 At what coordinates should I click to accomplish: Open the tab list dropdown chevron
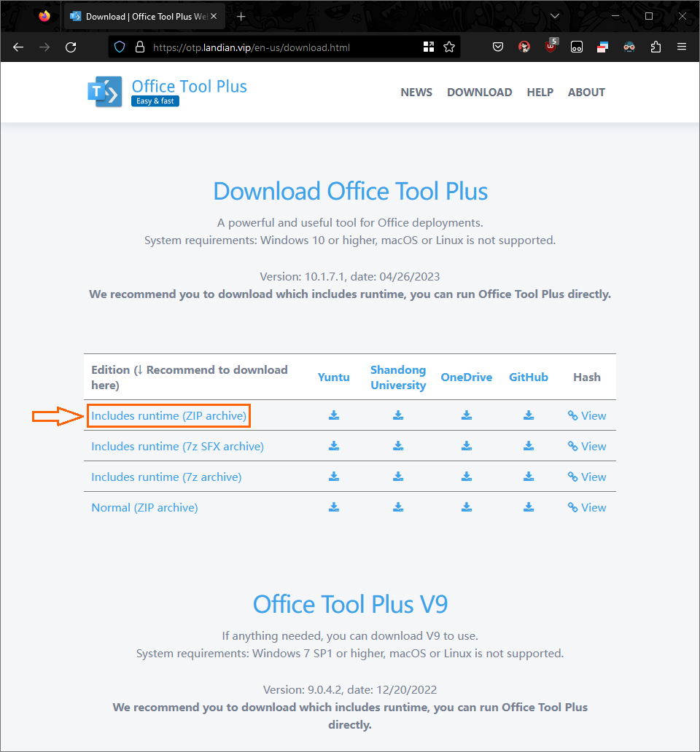pos(555,15)
